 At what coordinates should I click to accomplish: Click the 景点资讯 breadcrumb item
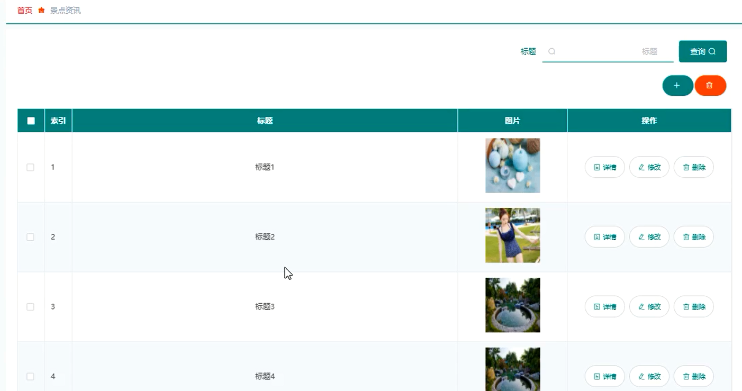point(66,11)
